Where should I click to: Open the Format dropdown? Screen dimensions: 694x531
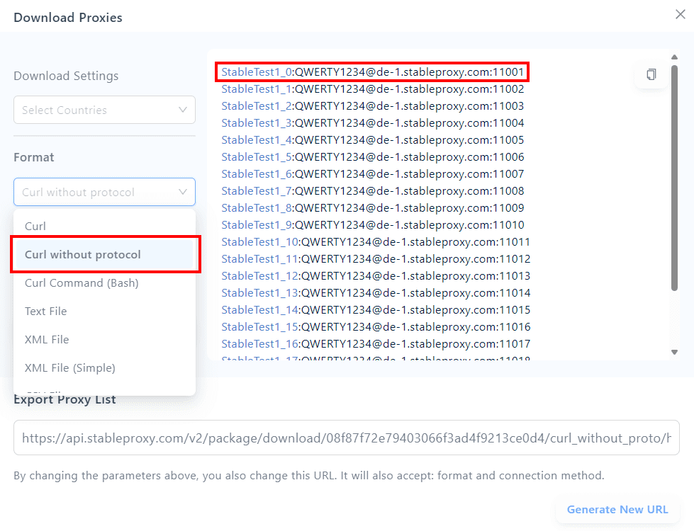[104, 192]
